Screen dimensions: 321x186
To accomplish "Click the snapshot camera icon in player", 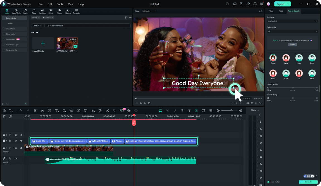I will 252,103.
